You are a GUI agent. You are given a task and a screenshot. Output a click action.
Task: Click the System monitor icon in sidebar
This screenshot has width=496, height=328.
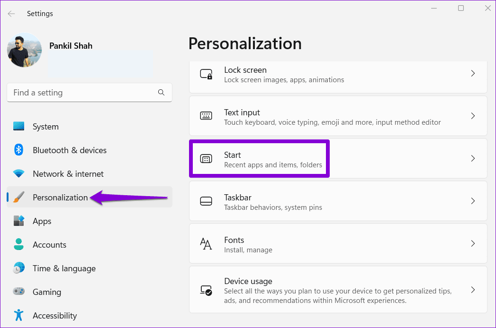tap(18, 126)
